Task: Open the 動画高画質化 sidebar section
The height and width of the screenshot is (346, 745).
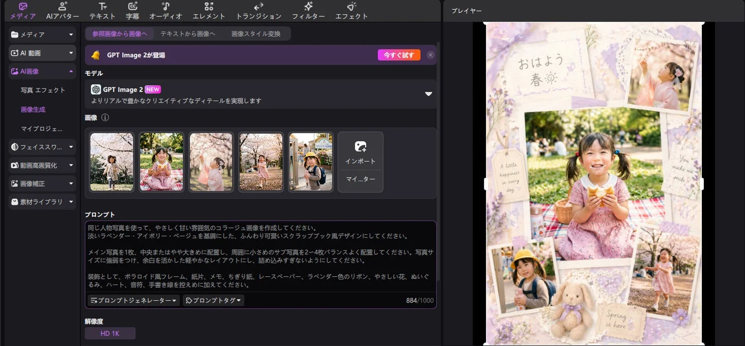Action: coord(42,165)
